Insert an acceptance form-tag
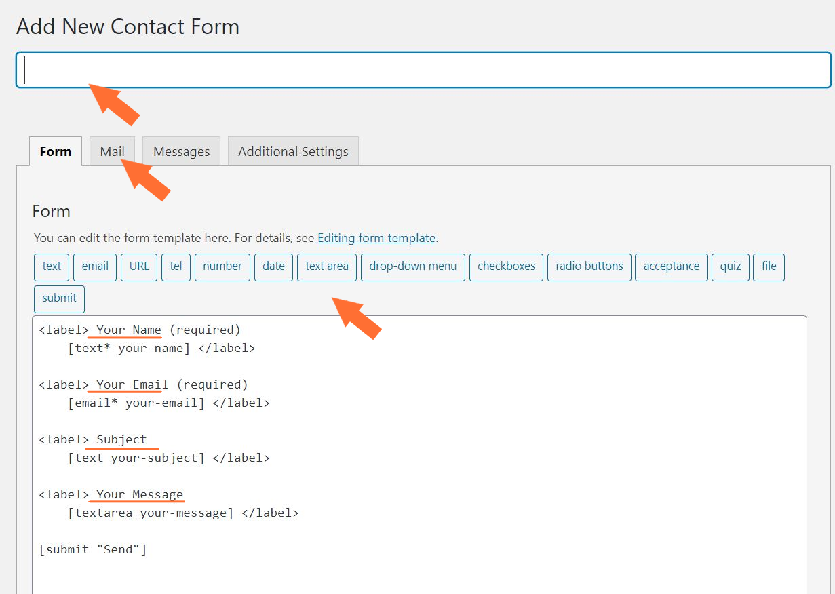Screen dimensions: 835x594 671,267
